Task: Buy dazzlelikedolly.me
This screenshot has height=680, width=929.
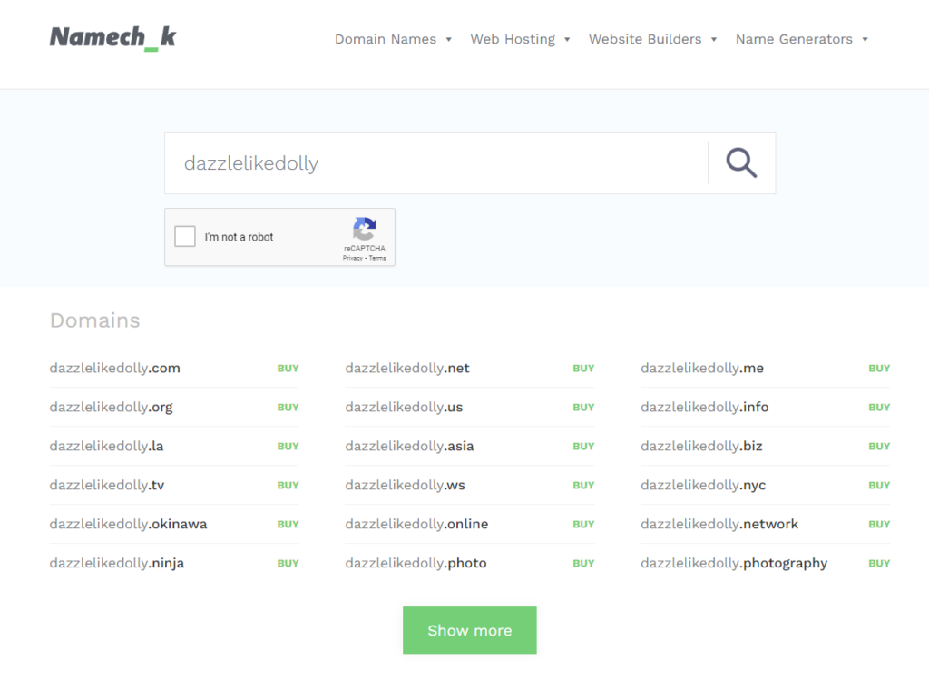Action: [879, 369]
